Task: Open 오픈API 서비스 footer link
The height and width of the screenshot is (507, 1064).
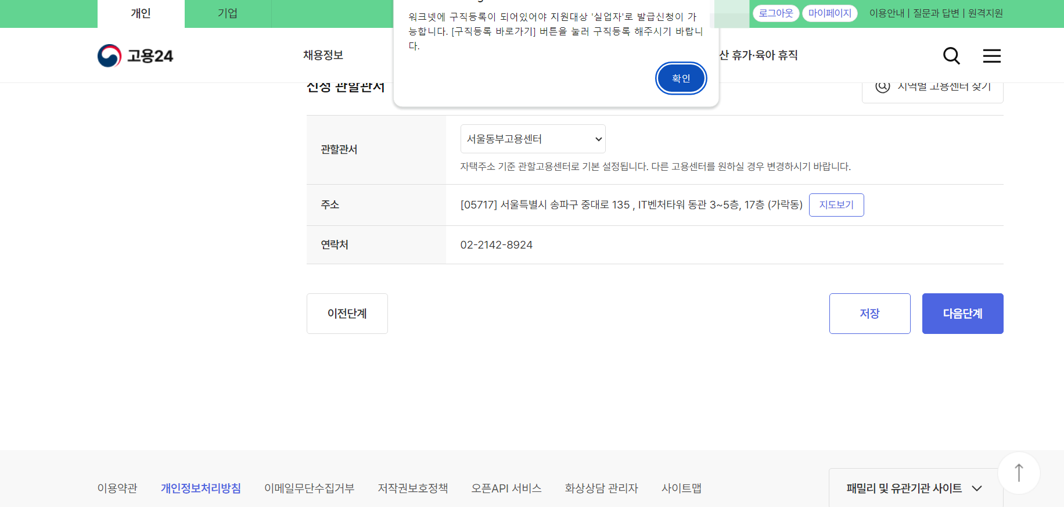Action: 506,488
